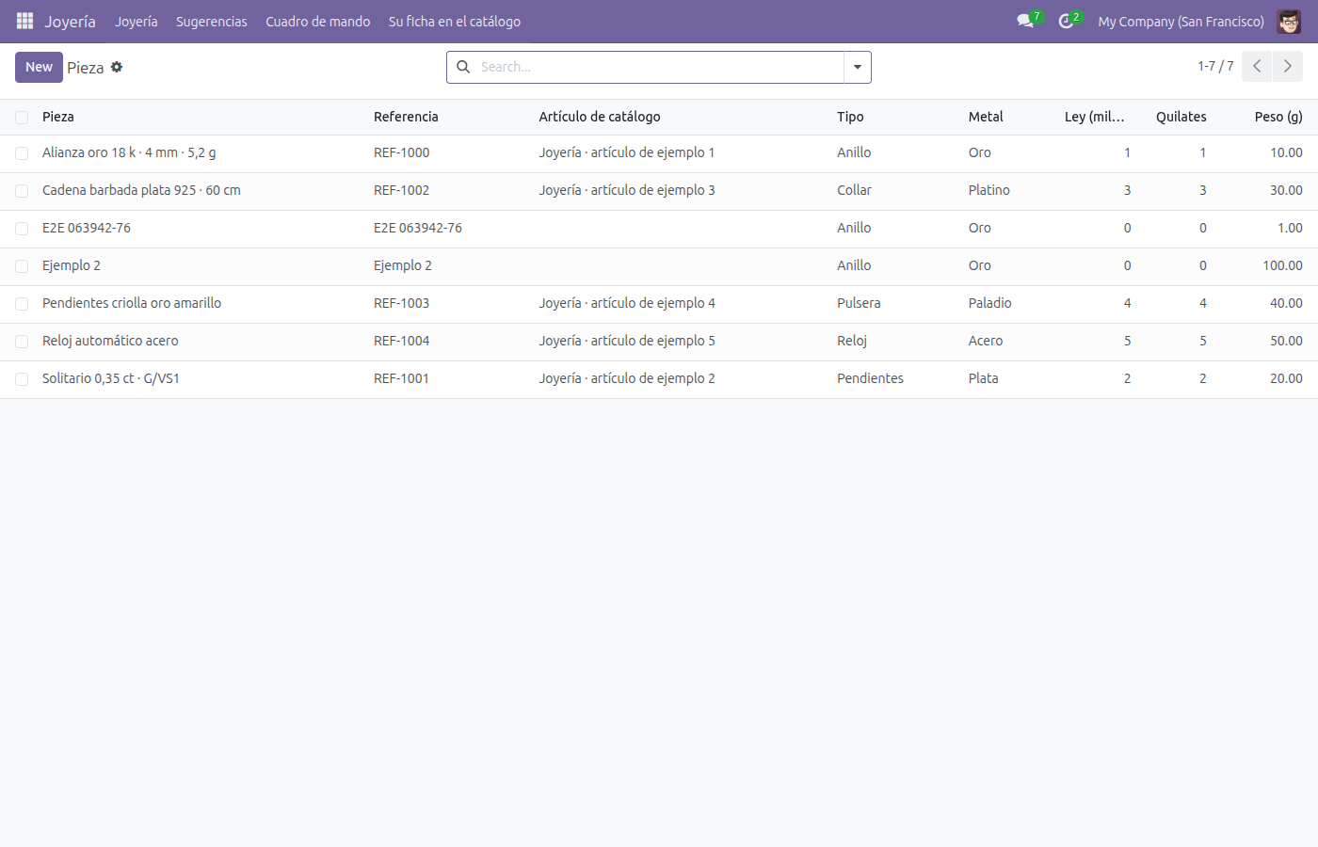Click the Acero metal cell
1318x847 pixels.
coord(986,341)
